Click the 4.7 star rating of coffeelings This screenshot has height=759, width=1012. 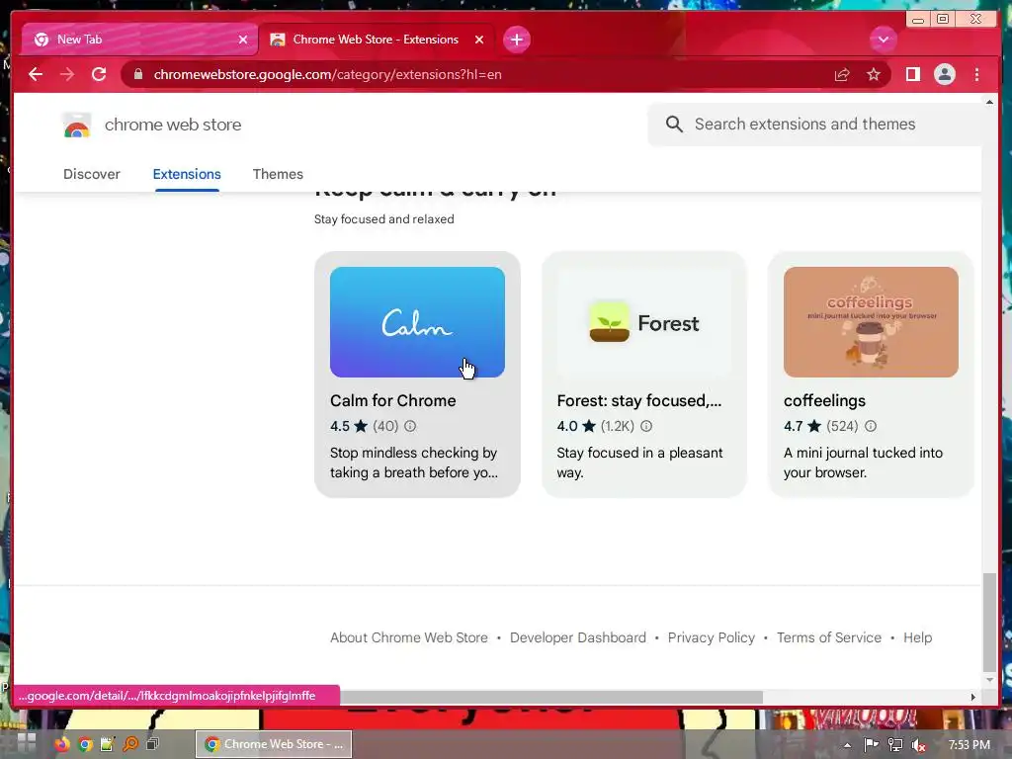(802, 426)
